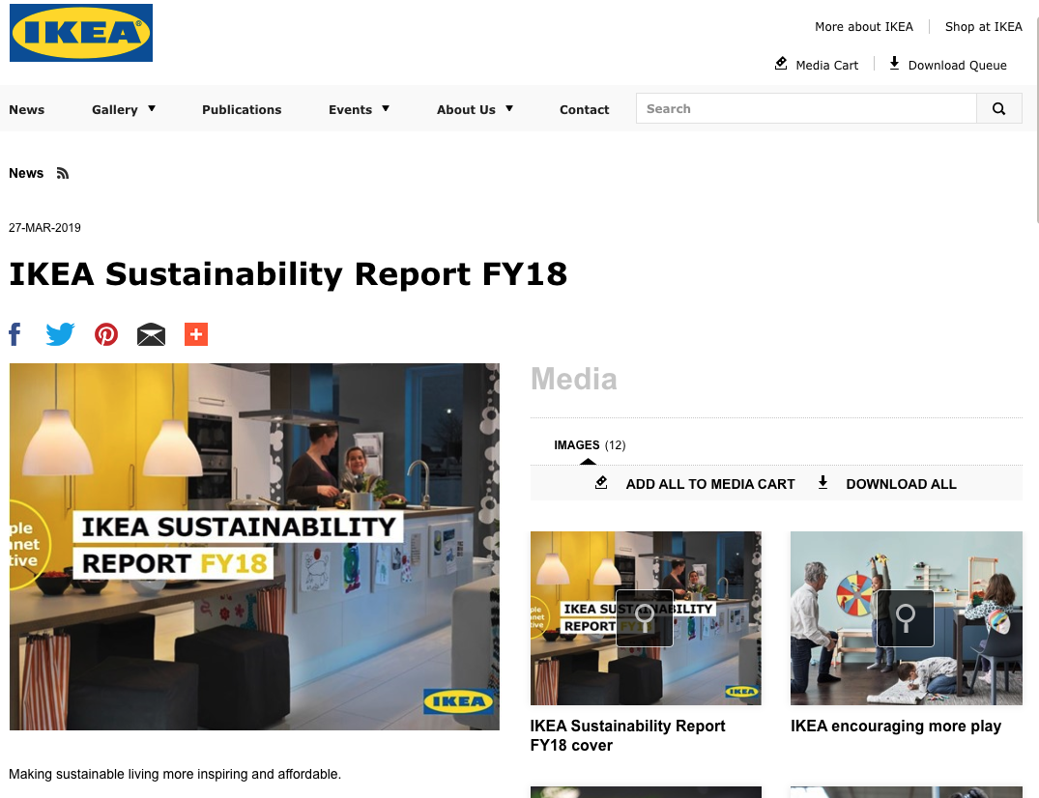
Task: Open the Publications menu item
Action: pos(242,109)
